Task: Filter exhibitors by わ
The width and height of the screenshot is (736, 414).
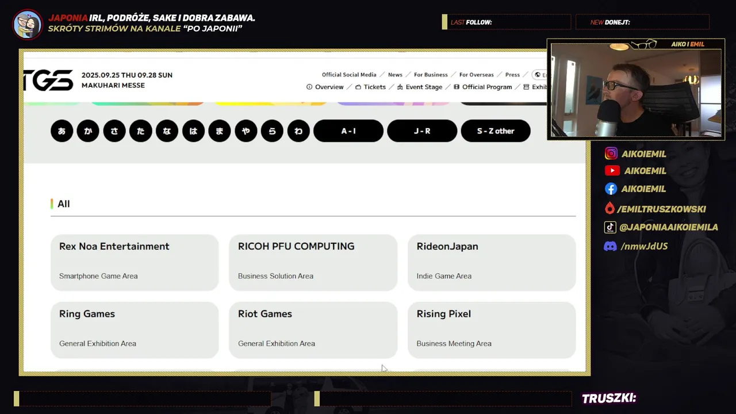Action: coord(298,131)
